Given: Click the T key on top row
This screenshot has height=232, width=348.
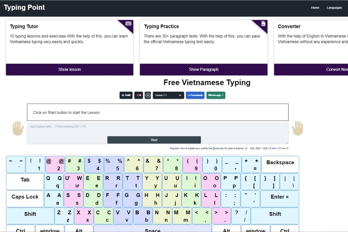Looking at the screenshot, I should click(x=132, y=182).
